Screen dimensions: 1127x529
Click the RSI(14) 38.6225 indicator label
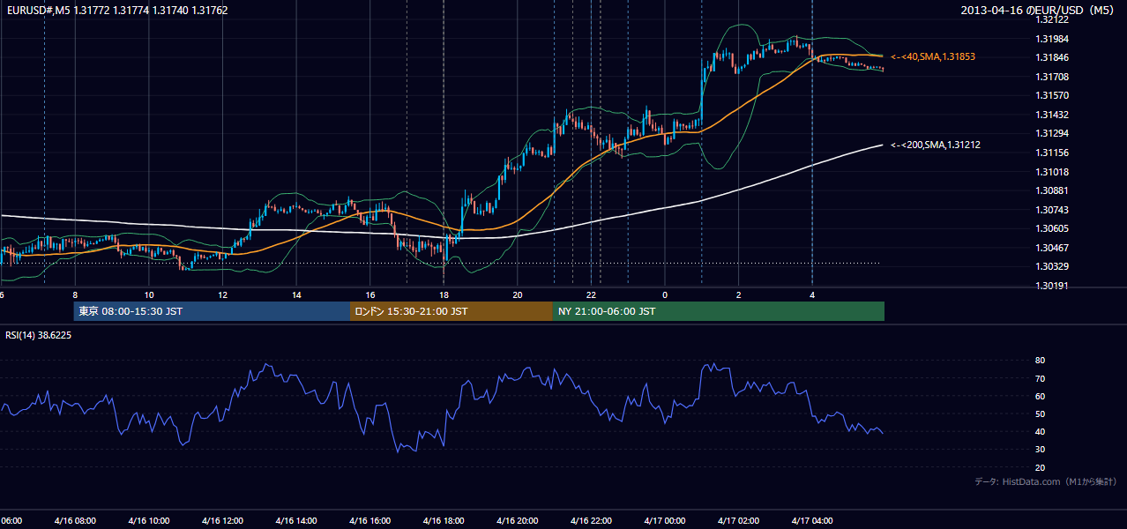(39, 336)
